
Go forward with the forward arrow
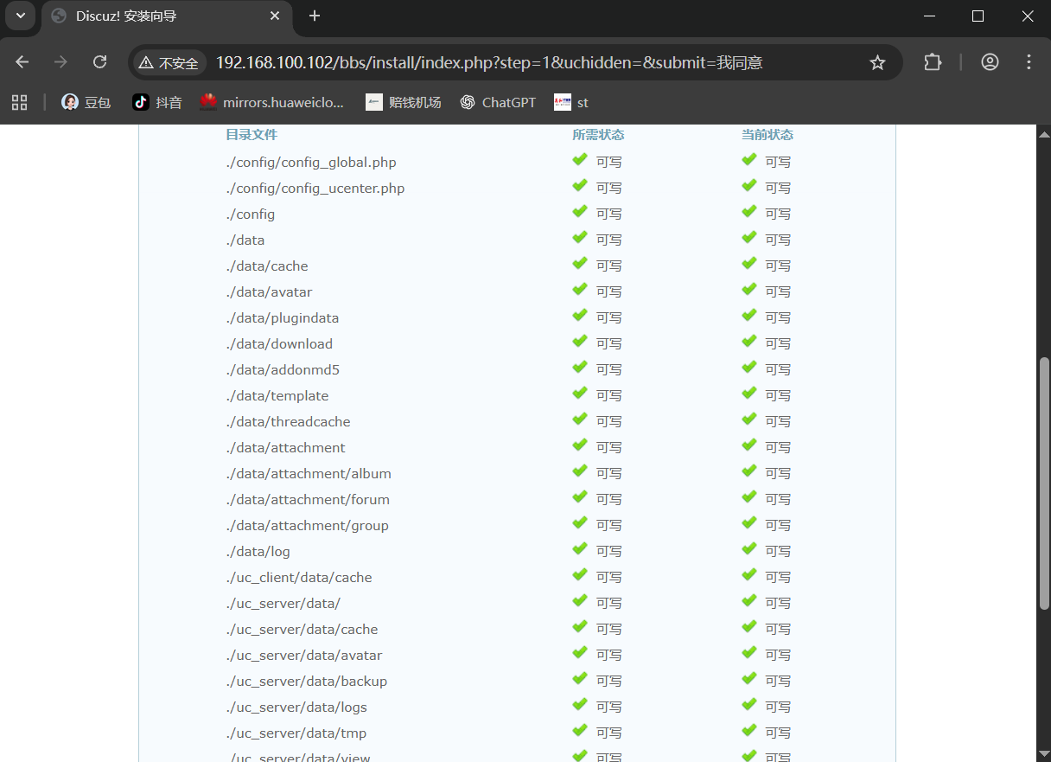tap(61, 62)
